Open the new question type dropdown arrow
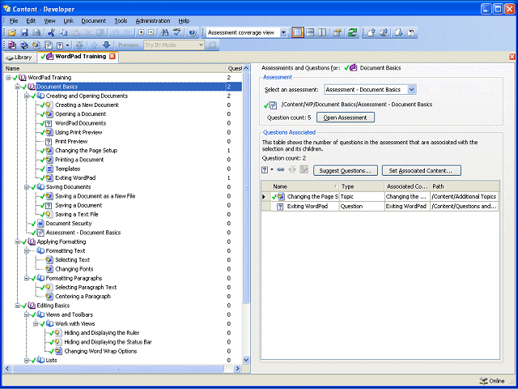The height and width of the screenshot is (389, 518). (x=272, y=170)
